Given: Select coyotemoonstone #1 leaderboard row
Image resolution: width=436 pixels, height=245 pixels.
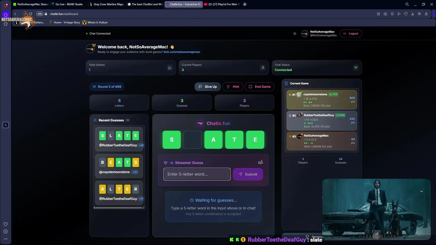Looking at the screenshot, I should (x=322, y=100).
